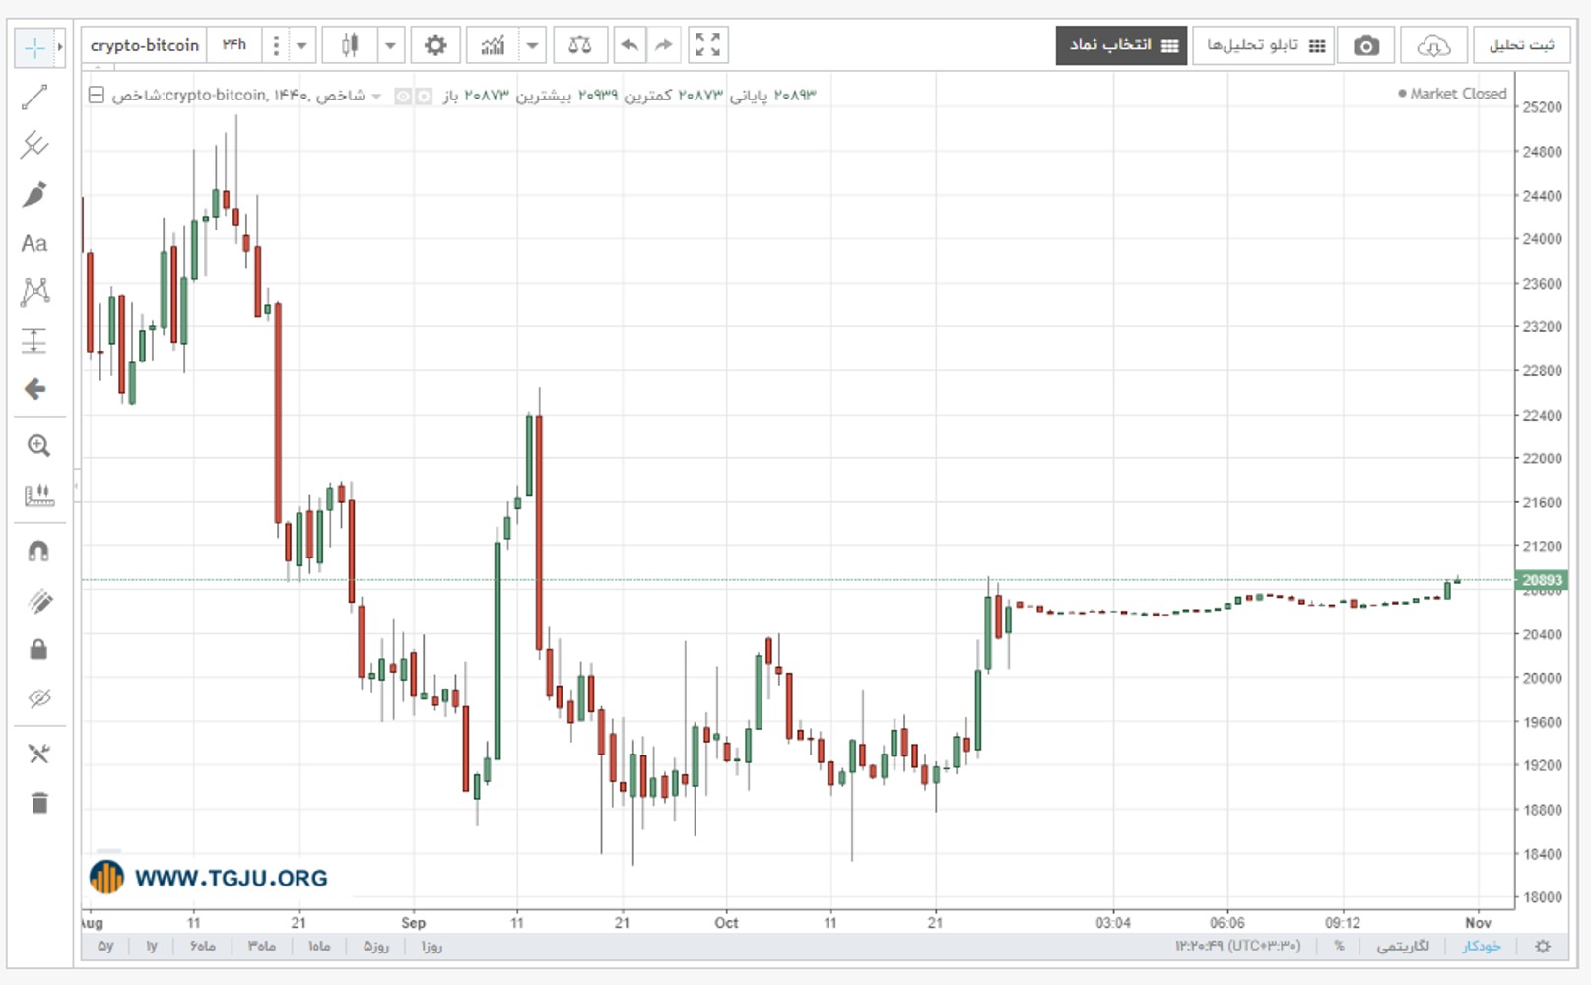Viewport: 1591px width, 985px height.
Task: Take a chart snapshot with camera icon
Action: coord(1366,46)
